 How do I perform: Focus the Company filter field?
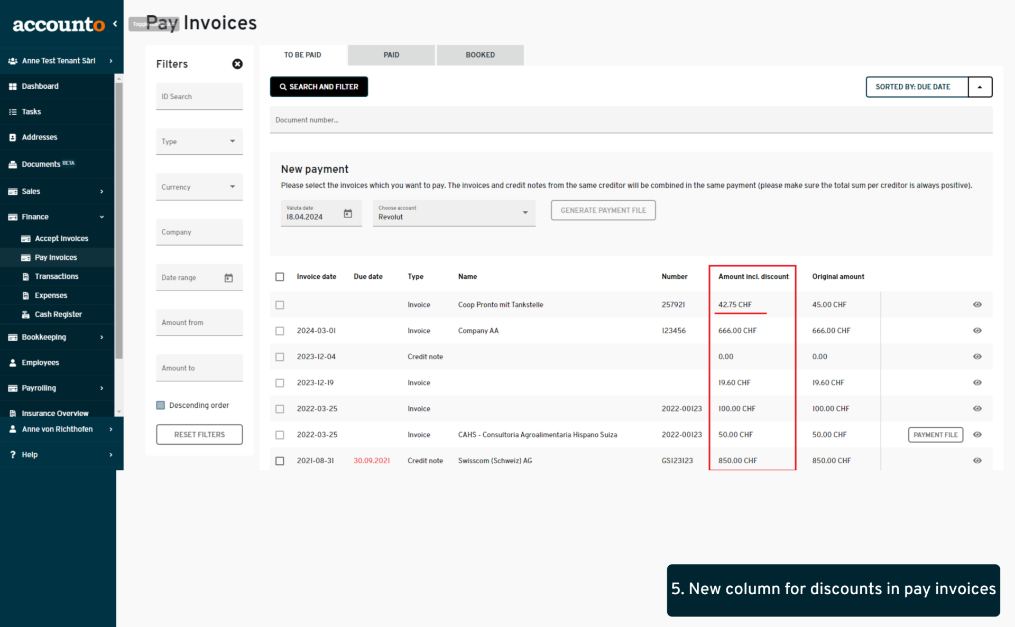tap(199, 232)
